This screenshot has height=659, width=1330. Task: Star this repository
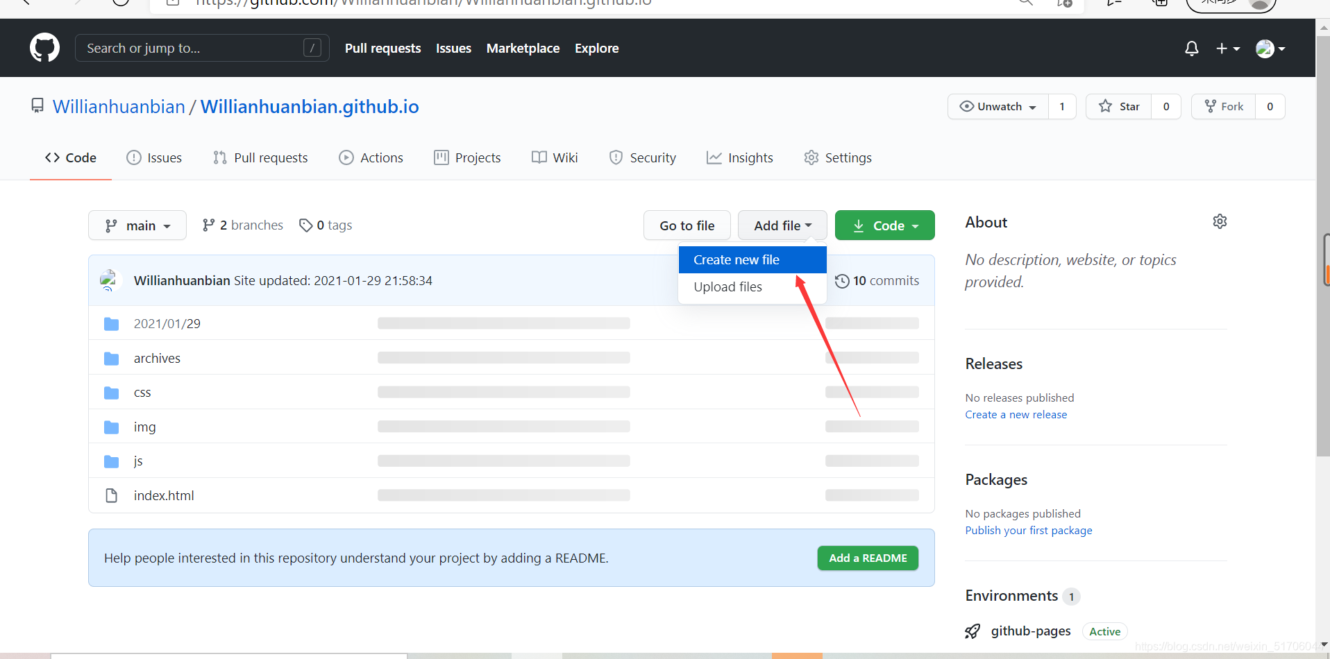click(x=1119, y=107)
